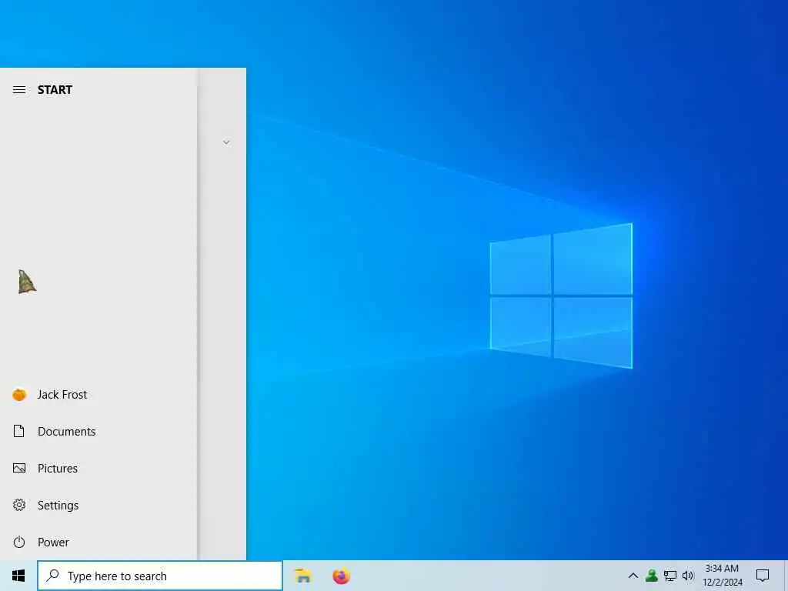Click the Power symbol icon
Viewport: 788px width, 591px height.
tap(19, 542)
